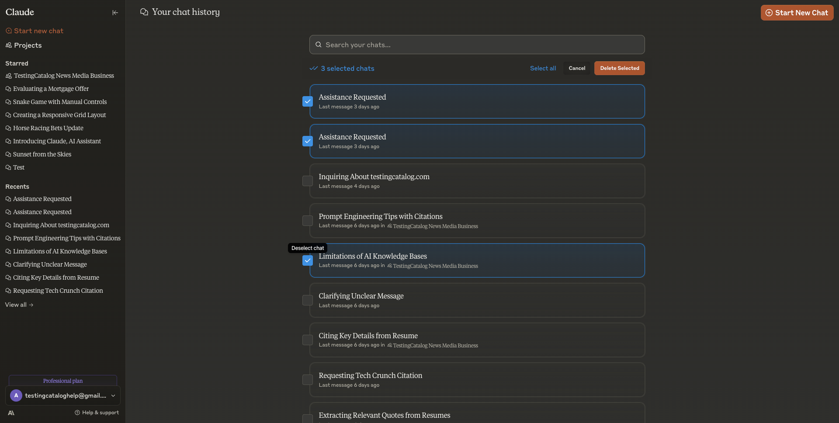The width and height of the screenshot is (839, 423).
Task: Click the chat icon beside 'Start new chat' in sidebar
Action: (8, 31)
